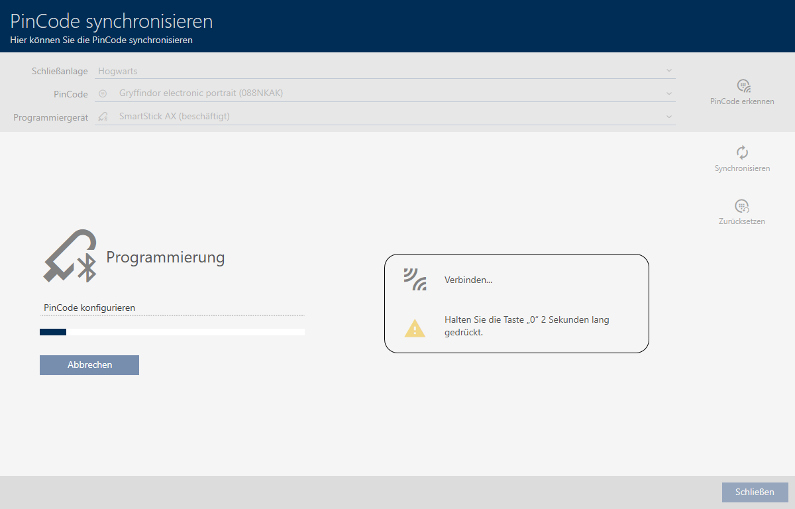Expand the Schließanlage dropdown arrow

click(668, 70)
